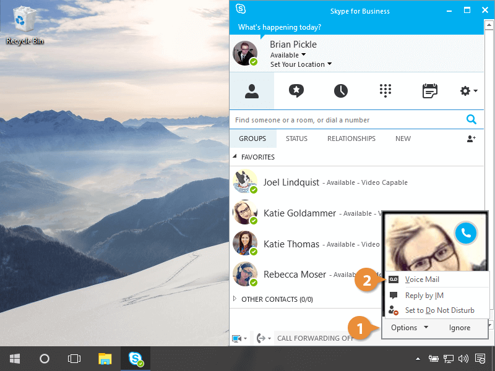The width and height of the screenshot is (495, 371).
Task: Open the Meetings calendar icon
Action: pos(429,91)
